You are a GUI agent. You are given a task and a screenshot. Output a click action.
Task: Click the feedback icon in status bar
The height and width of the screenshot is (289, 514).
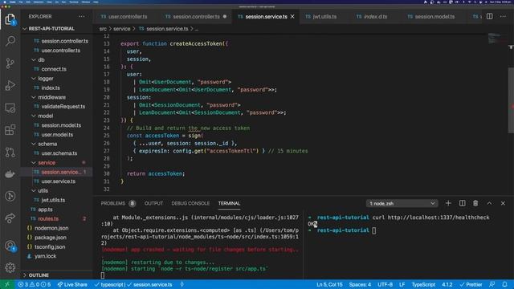[x=492, y=284]
